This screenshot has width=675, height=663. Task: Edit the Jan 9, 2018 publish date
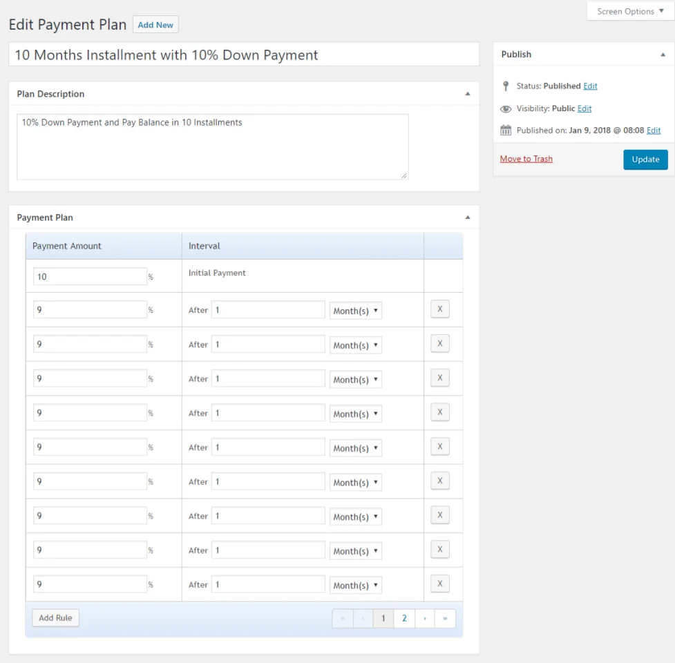pos(654,131)
